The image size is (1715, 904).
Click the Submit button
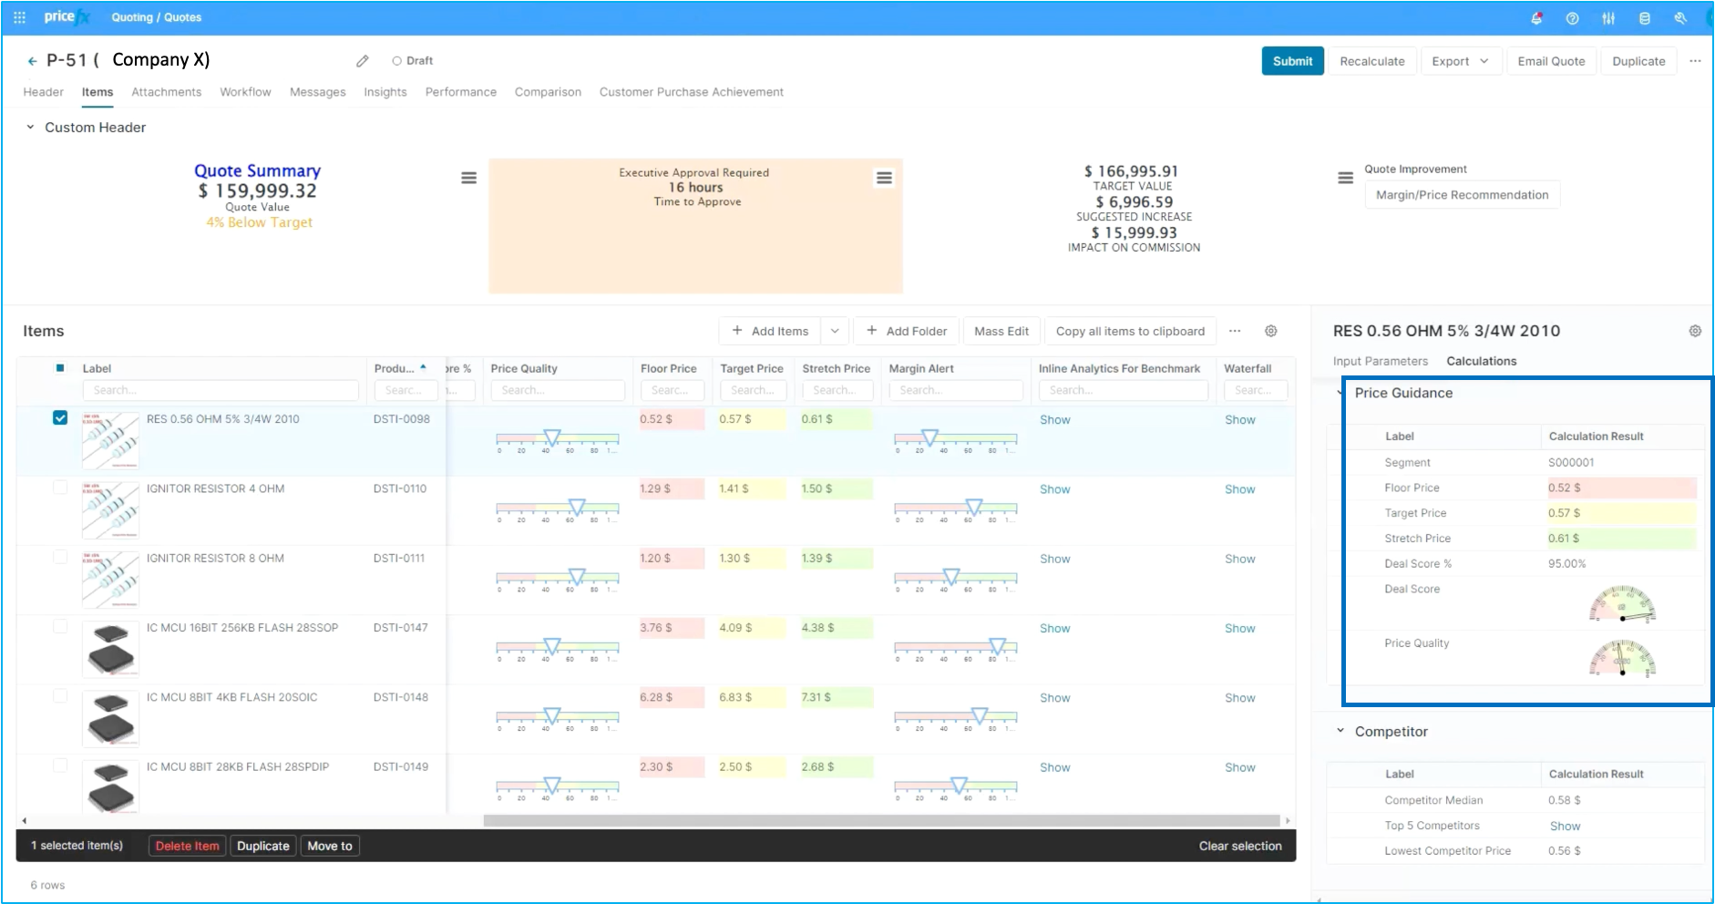1291,61
